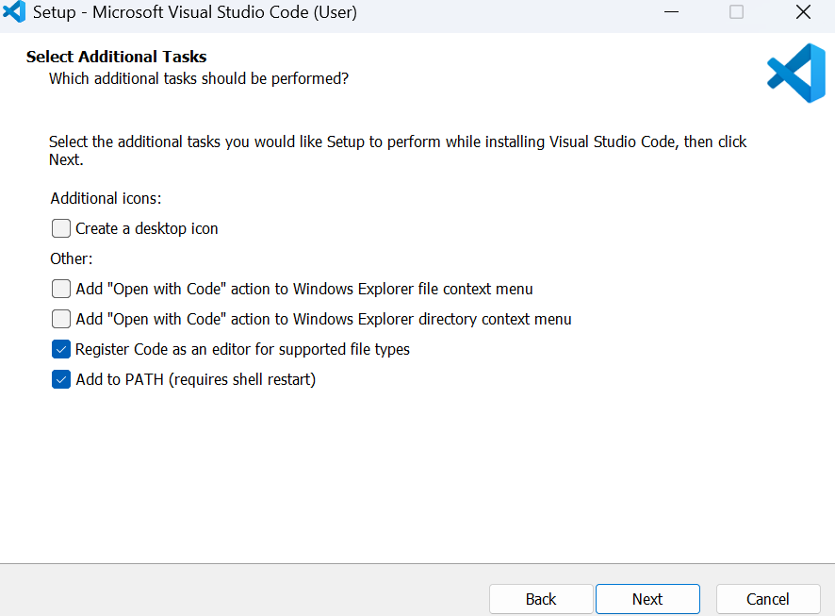Uncheck Register Code as an editor checkbox
Image resolution: width=835 pixels, height=616 pixels.
coord(61,349)
